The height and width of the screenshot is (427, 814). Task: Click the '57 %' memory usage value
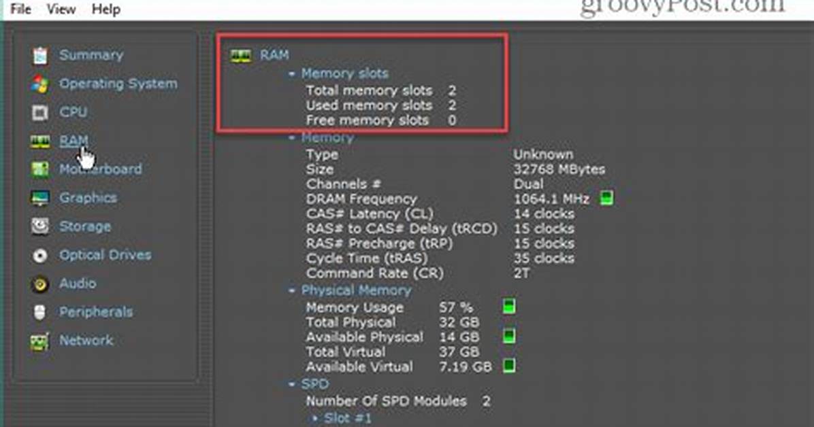(456, 307)
